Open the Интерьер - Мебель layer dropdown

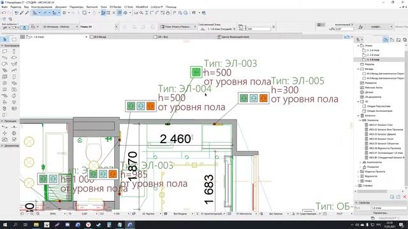click(60, 27)
